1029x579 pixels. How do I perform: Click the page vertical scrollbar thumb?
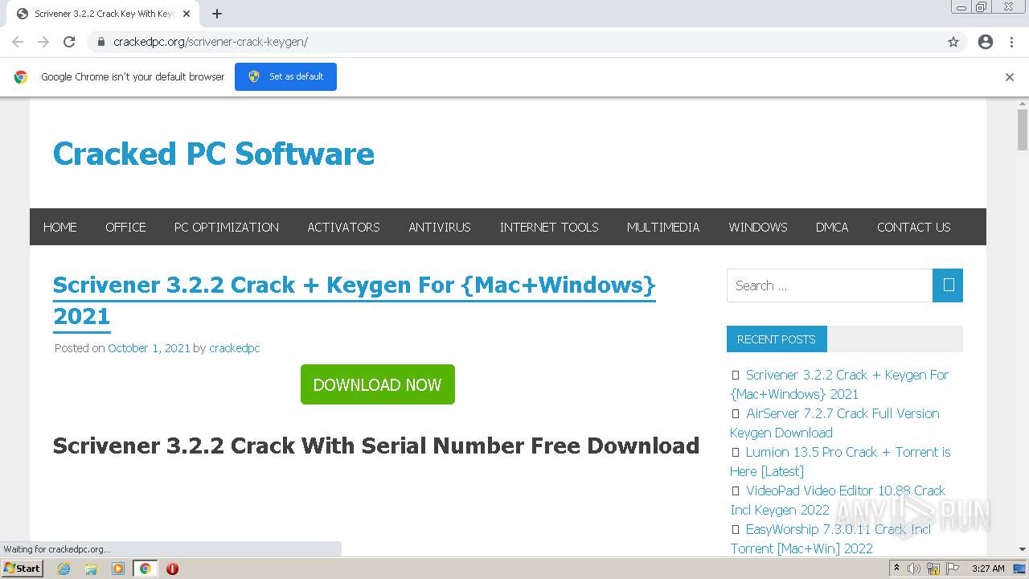[1023, 129]
